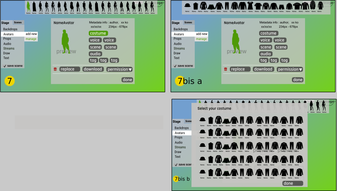Click the highlighted green costume button in panel 7

point(98,33)
